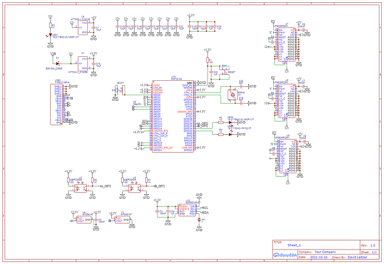Image resolution: width=384 pixels, height=264 pixels.
Task: Select the LED symbol after resistor R4
Action: [230, 134]
